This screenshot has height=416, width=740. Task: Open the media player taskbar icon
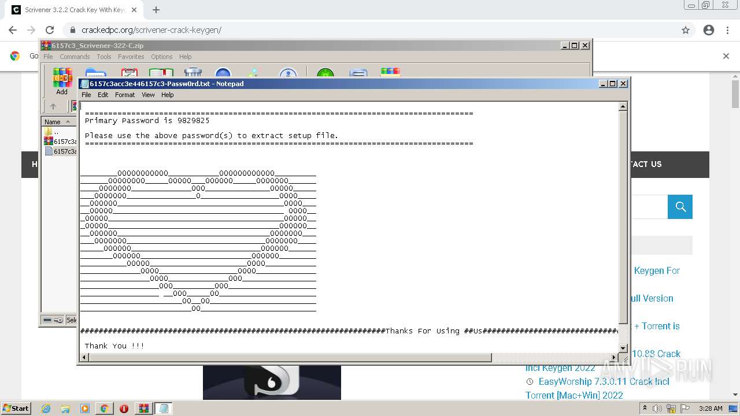[85, 408]
